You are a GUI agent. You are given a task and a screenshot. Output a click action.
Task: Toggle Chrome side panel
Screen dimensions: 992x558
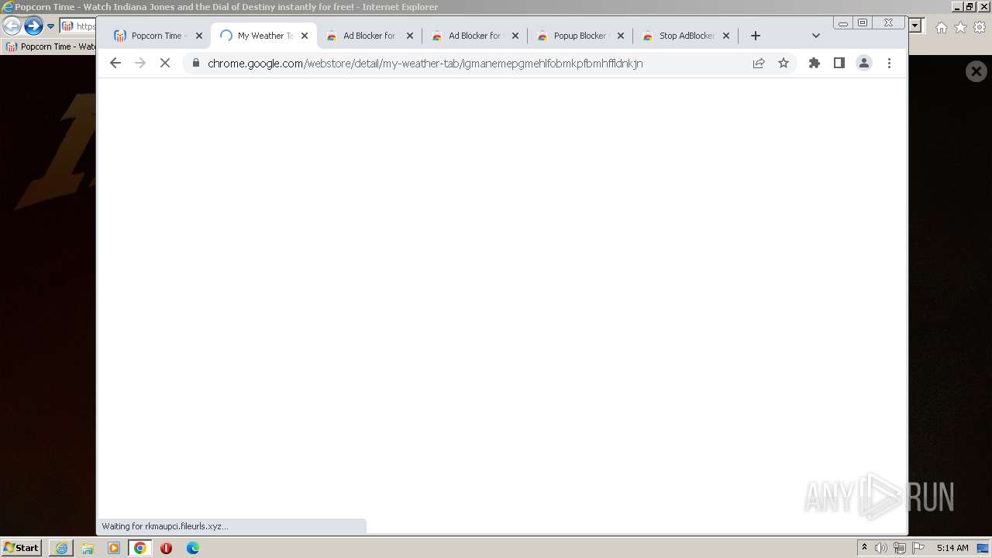839,64
